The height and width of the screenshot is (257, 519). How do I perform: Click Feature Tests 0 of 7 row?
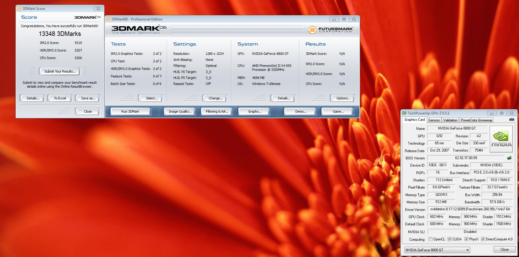point(136,76)
